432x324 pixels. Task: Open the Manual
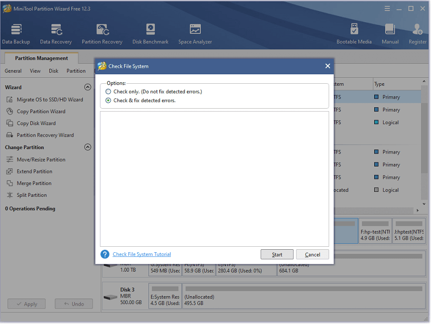(390, 34)
